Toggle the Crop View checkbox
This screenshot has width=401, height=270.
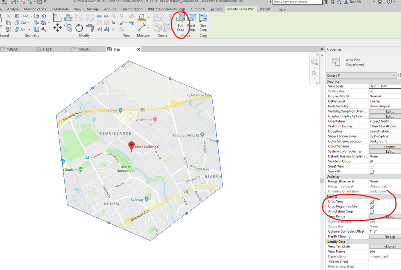click(x=372, y=202)
